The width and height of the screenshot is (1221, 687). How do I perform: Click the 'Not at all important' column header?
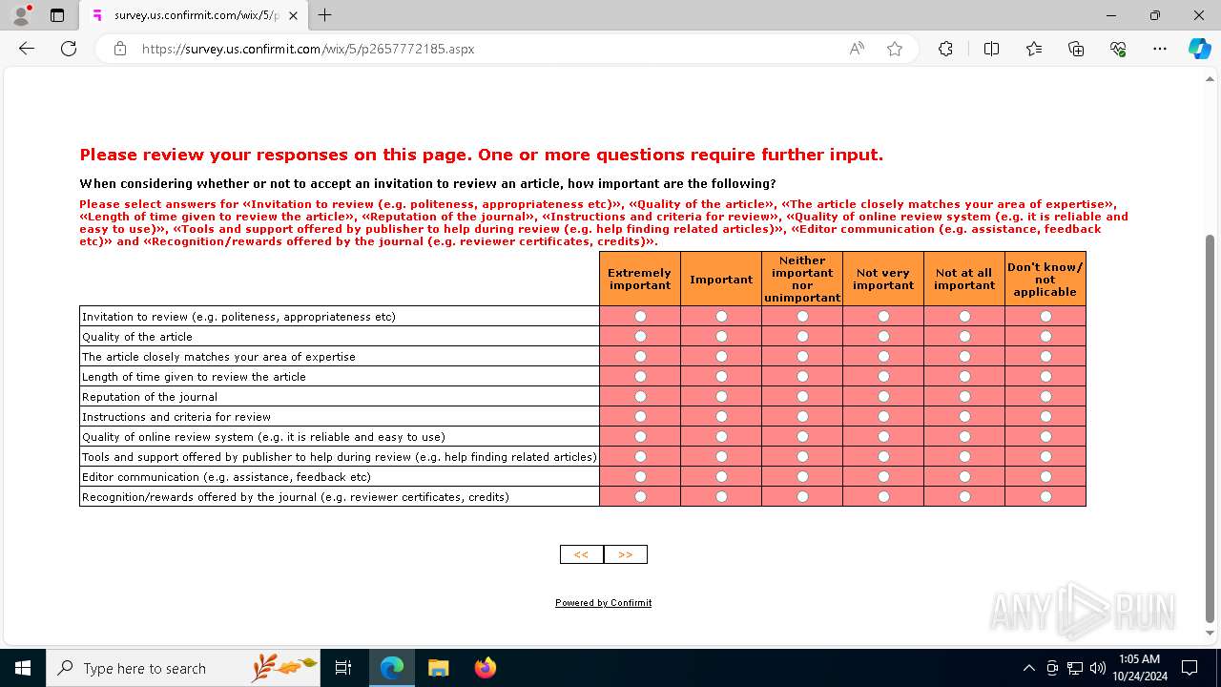964,279
